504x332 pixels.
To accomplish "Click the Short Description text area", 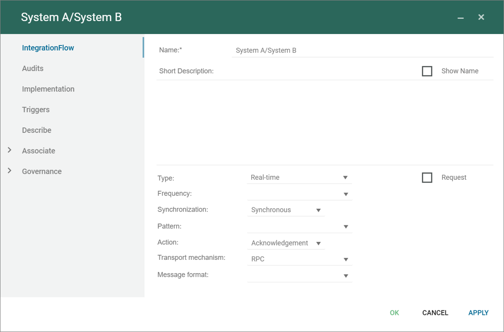I will click(325, 122).
